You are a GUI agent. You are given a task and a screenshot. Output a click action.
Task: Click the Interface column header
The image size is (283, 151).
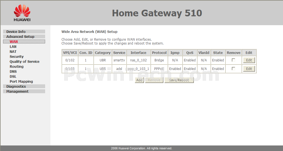[138, 53]
